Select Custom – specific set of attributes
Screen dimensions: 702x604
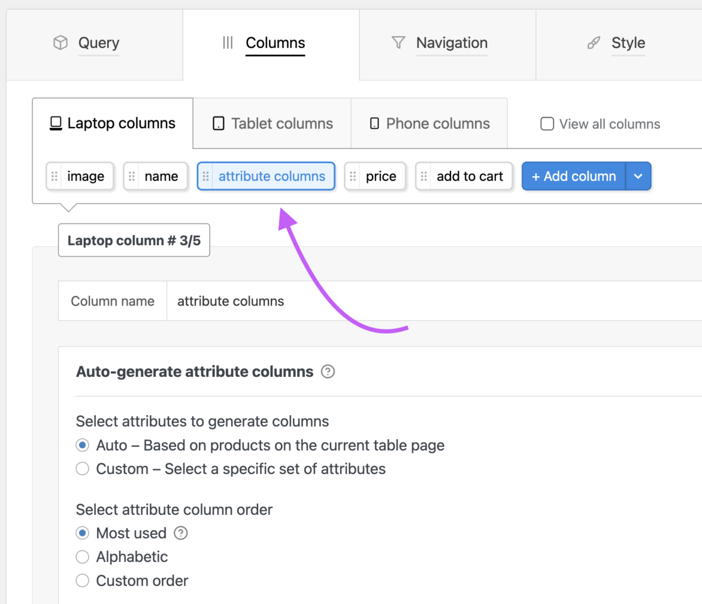coord(82,468)
